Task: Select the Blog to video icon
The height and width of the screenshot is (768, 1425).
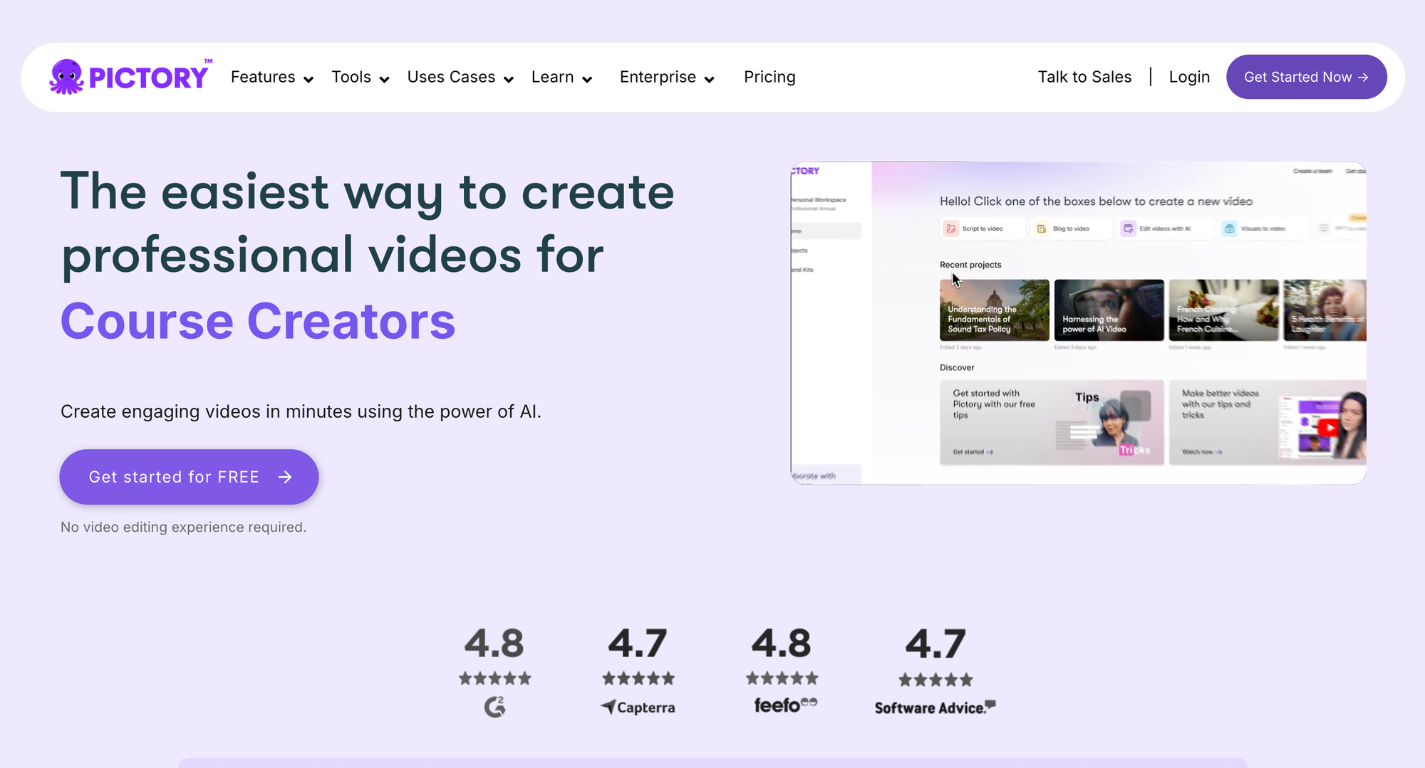Action: (x=1042, y=228)
